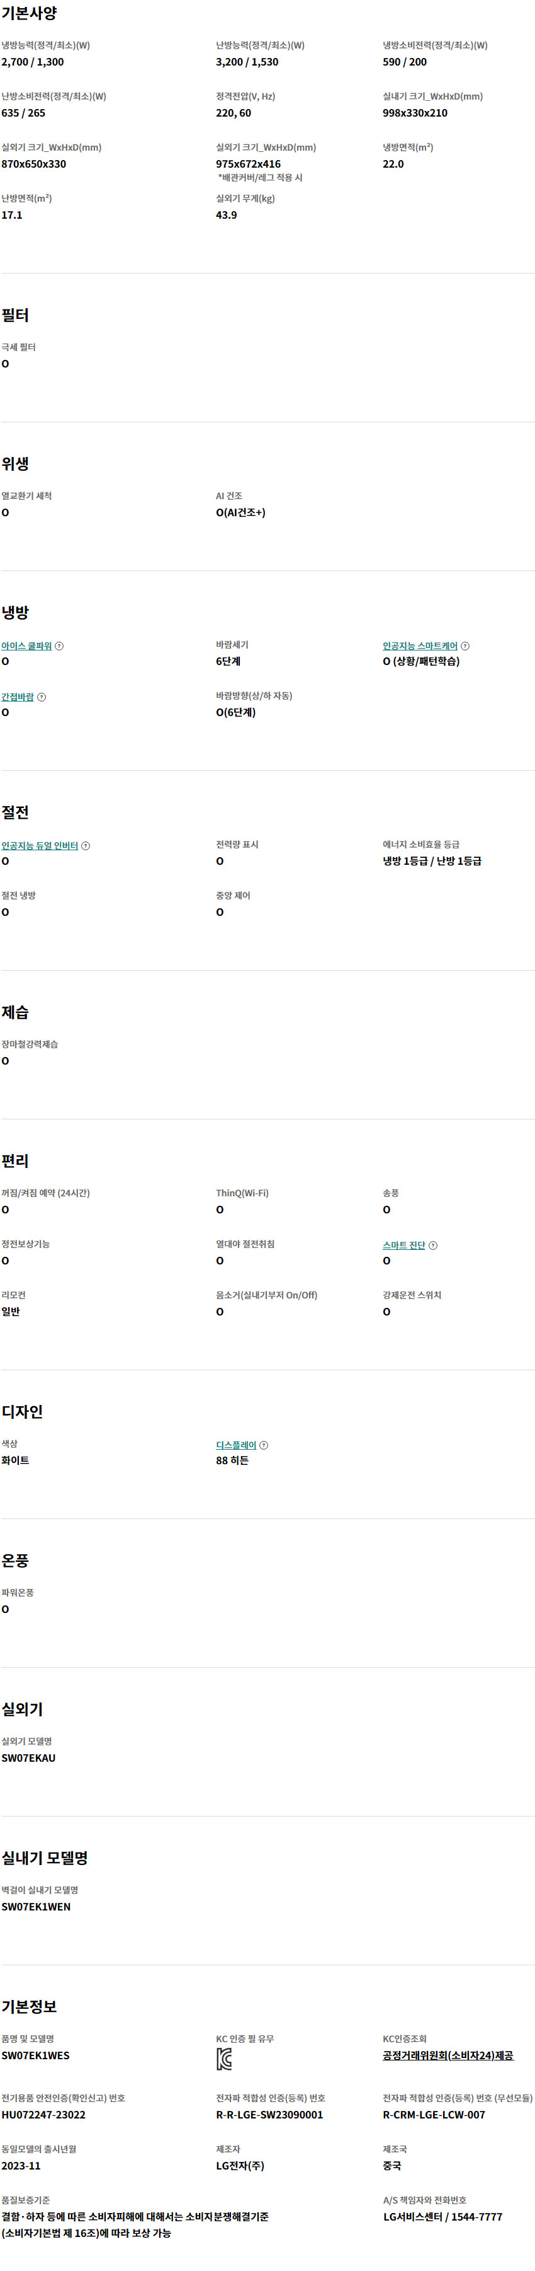Screen dimensions: 535x2271
Task: Click the 간접바람 link
Action: pyautogui.click(x=18, y=697)
